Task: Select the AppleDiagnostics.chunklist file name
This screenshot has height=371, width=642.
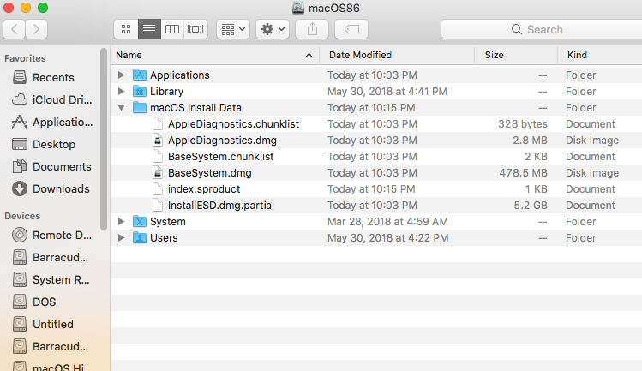Action: [x=233, y=124]
